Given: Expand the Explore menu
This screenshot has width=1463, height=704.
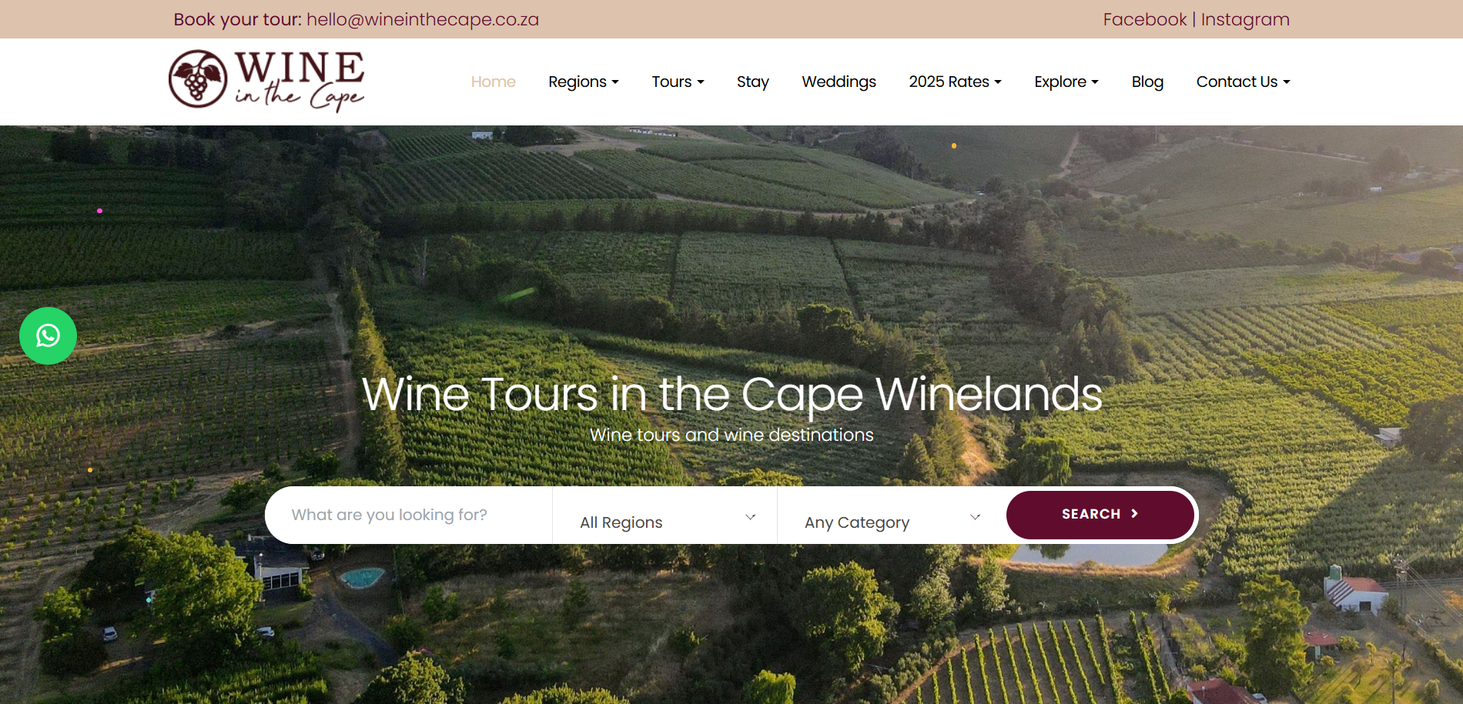Looking at the screenshot, I should tap(1066, 82).
